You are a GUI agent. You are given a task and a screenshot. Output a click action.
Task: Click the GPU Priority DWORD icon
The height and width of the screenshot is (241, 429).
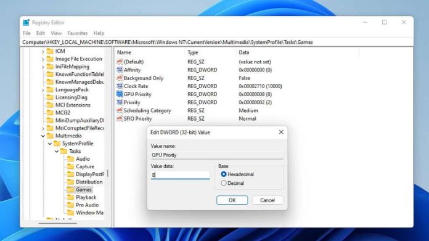click(120, 94)
